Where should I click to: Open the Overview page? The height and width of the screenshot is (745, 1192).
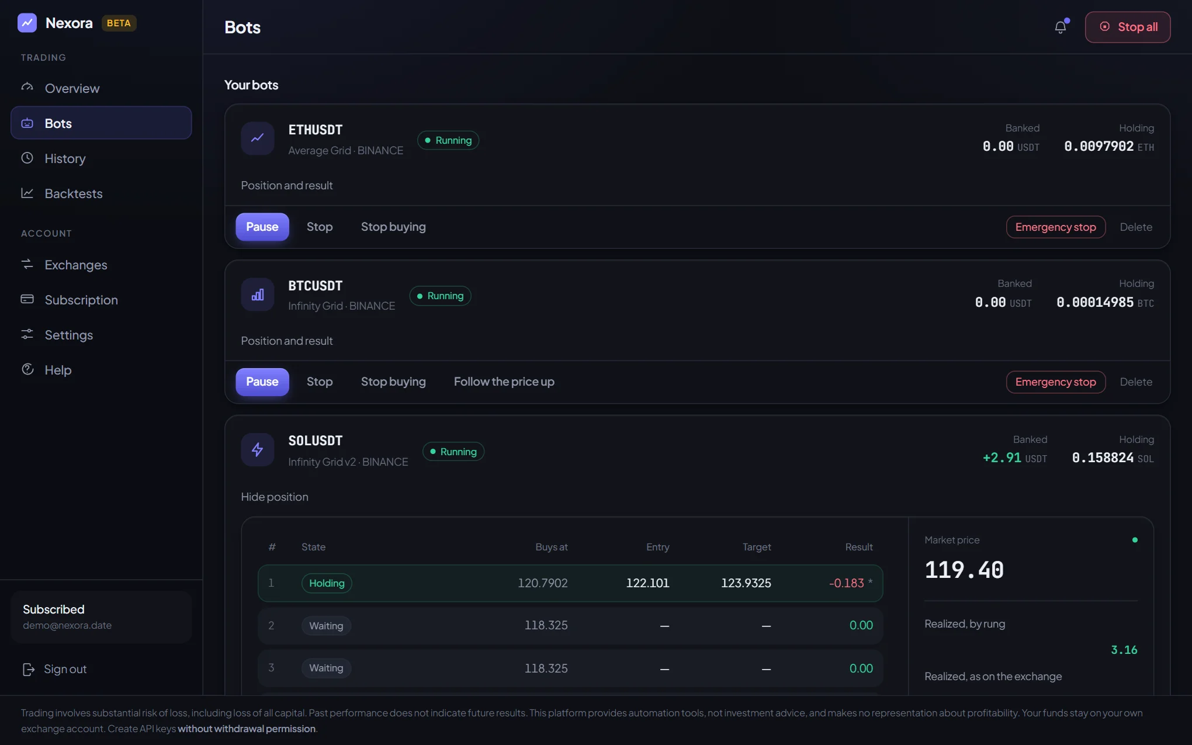[x=101, y=88]
